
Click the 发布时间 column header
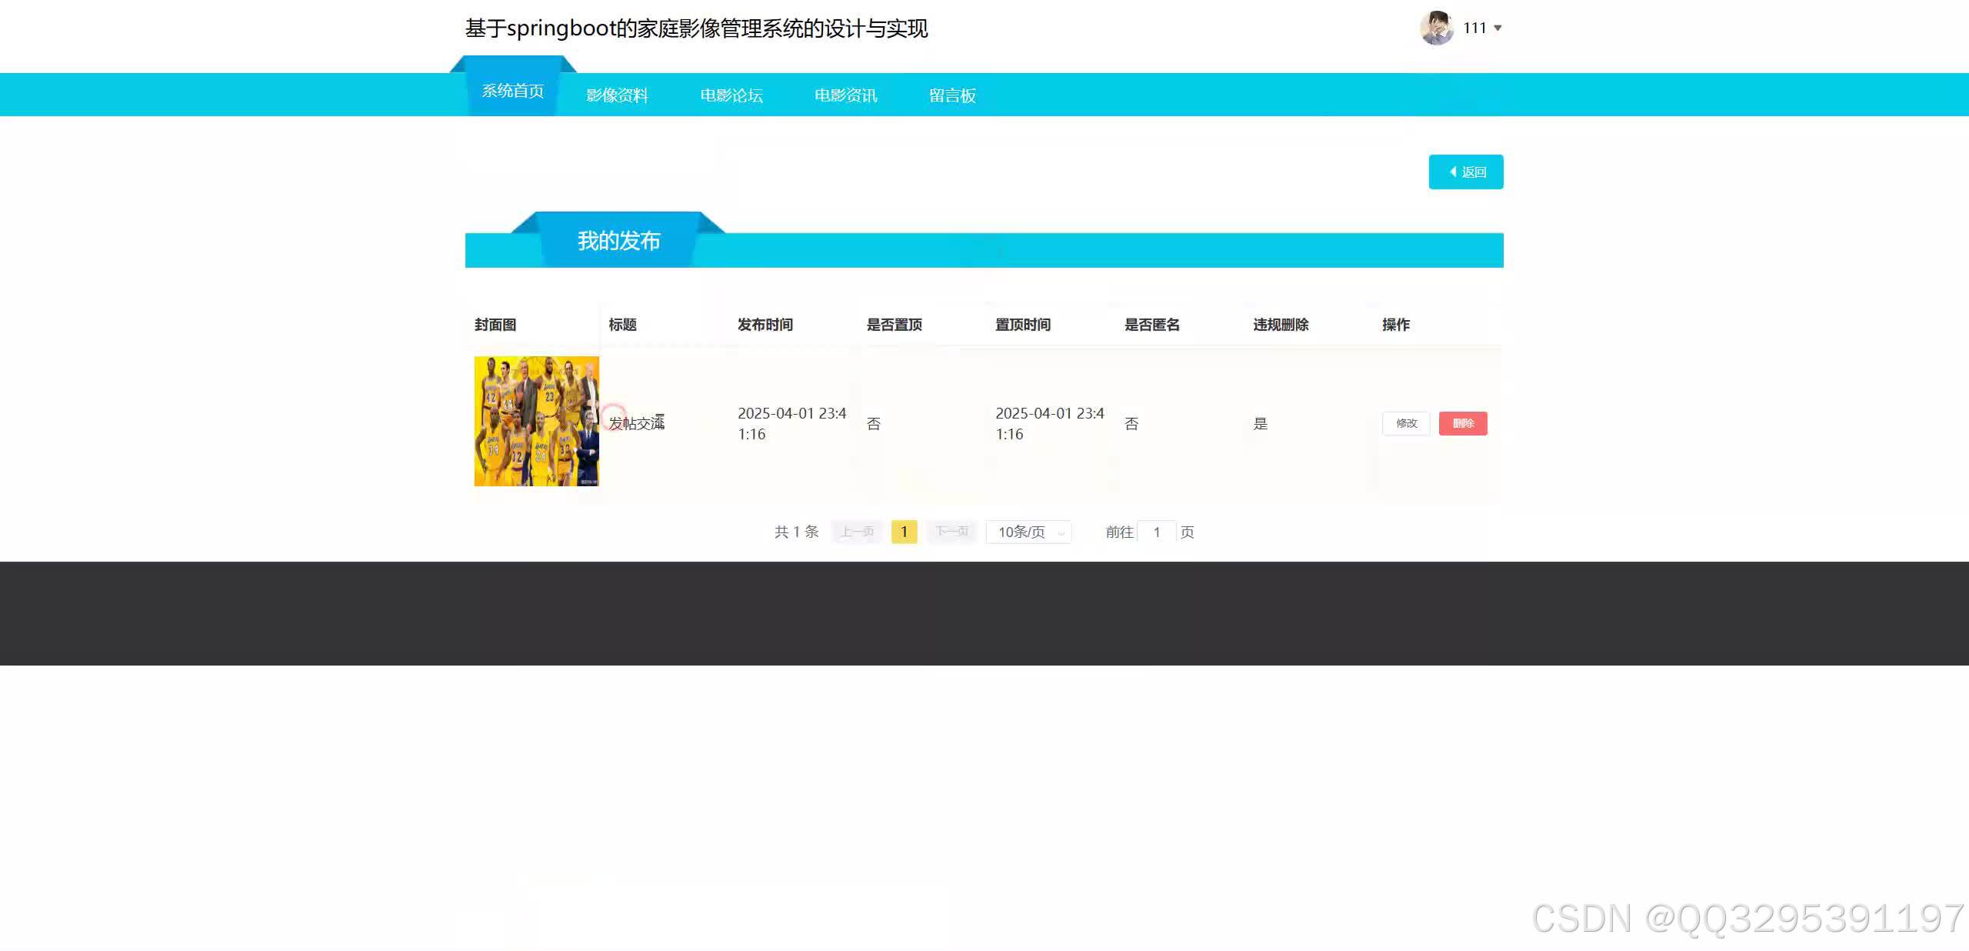click(765, 325)
